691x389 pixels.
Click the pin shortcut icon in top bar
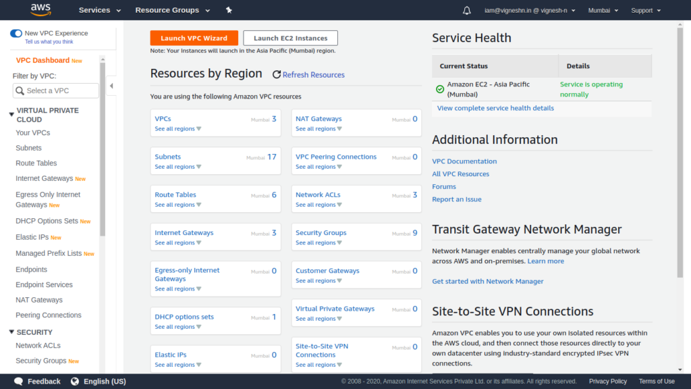click(229, 10)
